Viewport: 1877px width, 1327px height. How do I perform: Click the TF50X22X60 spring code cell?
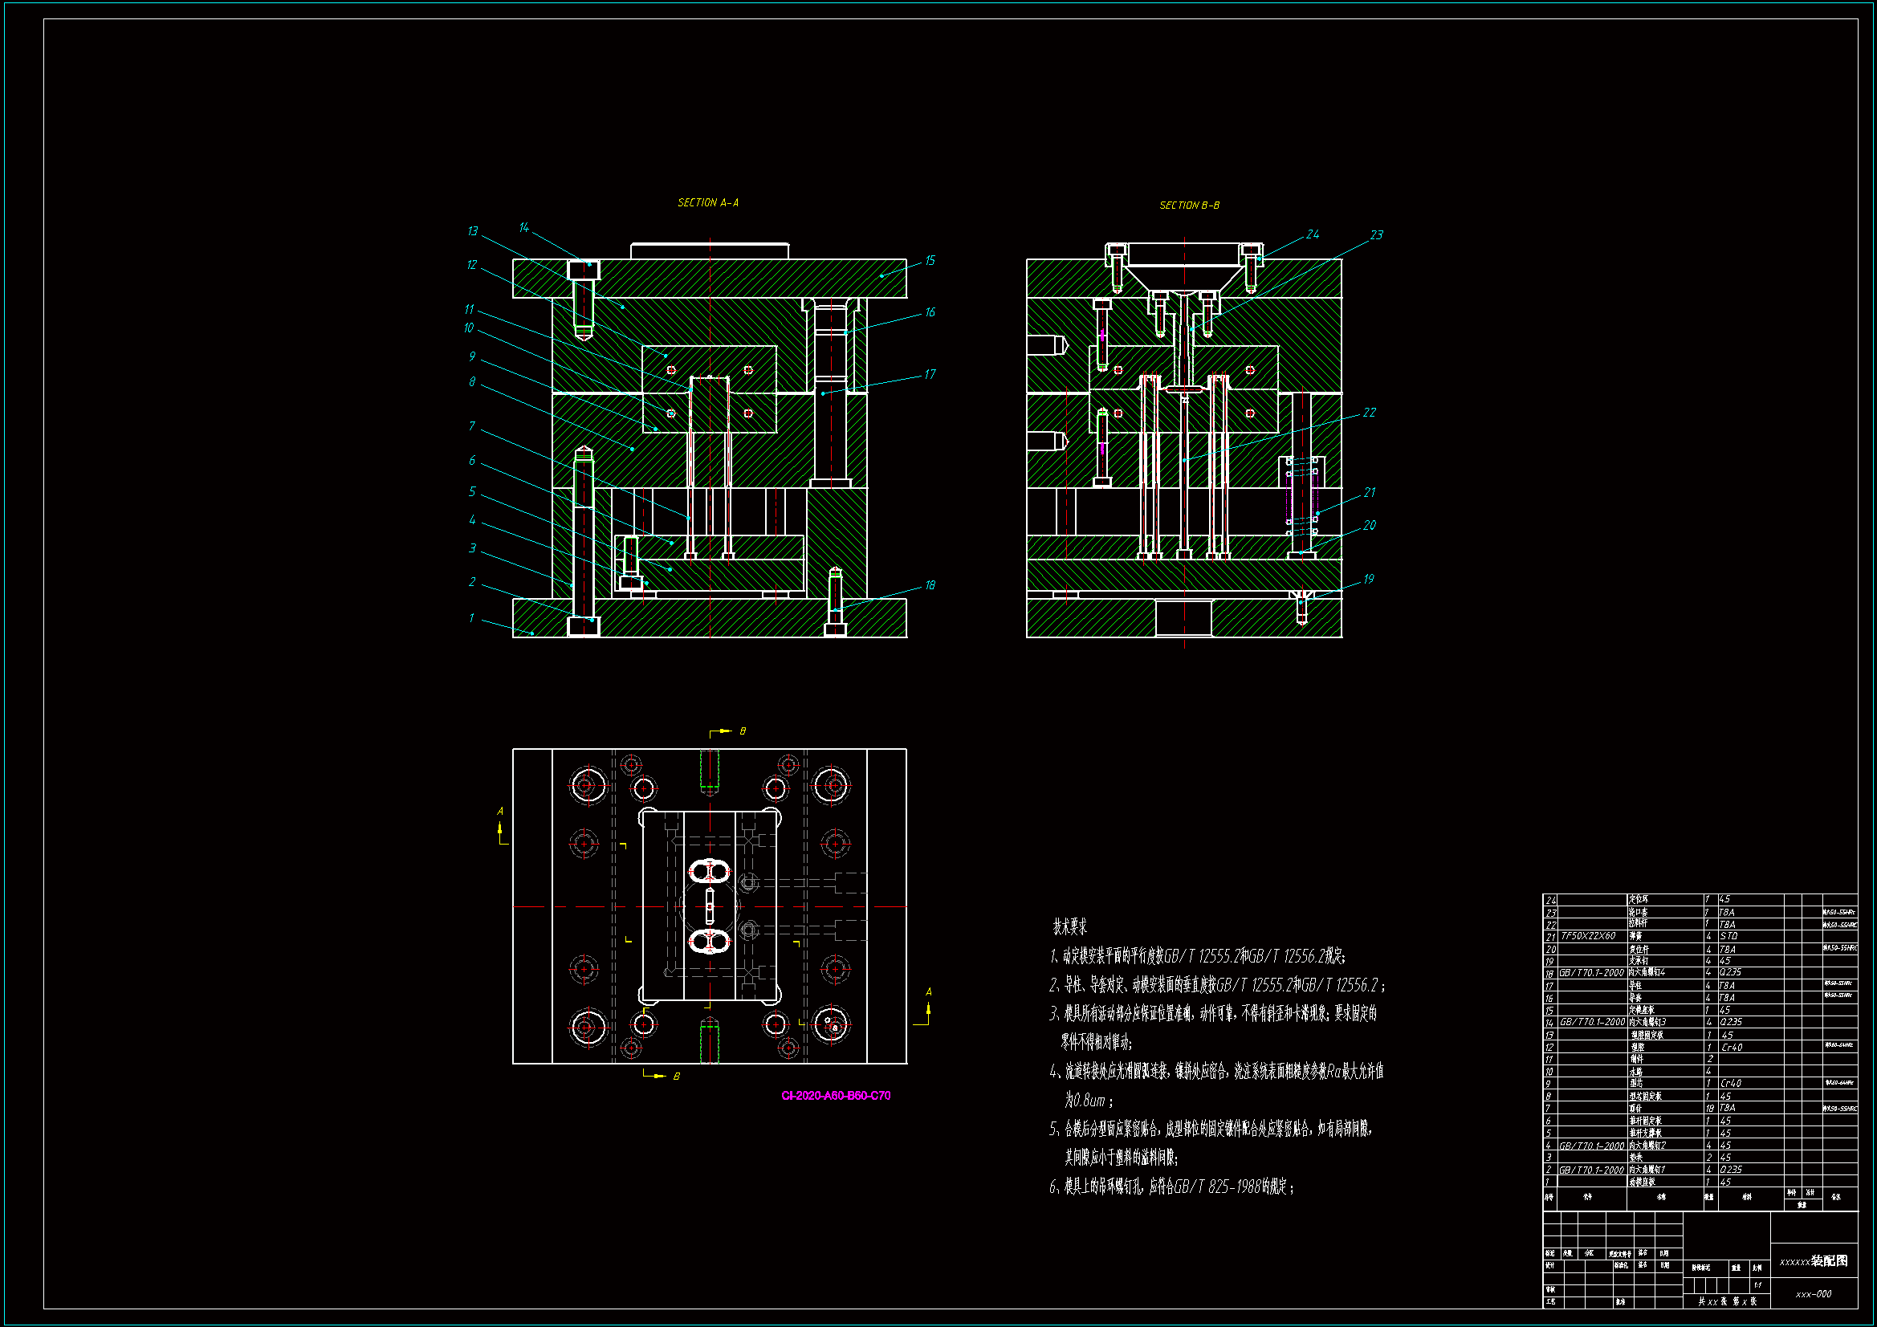(x=1589, y=936)
